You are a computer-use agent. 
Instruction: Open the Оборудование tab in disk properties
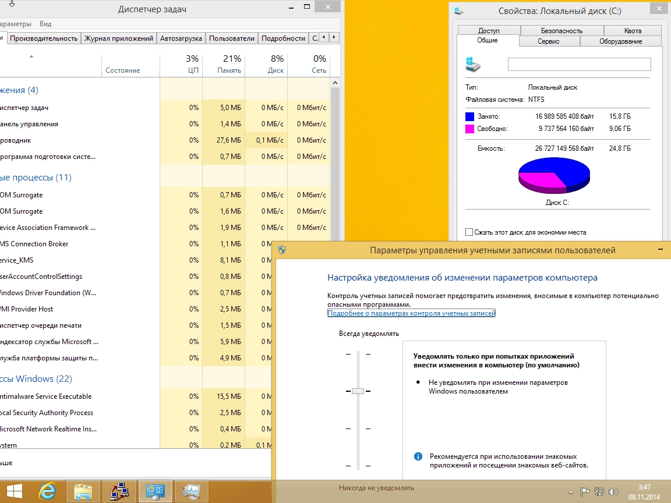coord(620,41)
